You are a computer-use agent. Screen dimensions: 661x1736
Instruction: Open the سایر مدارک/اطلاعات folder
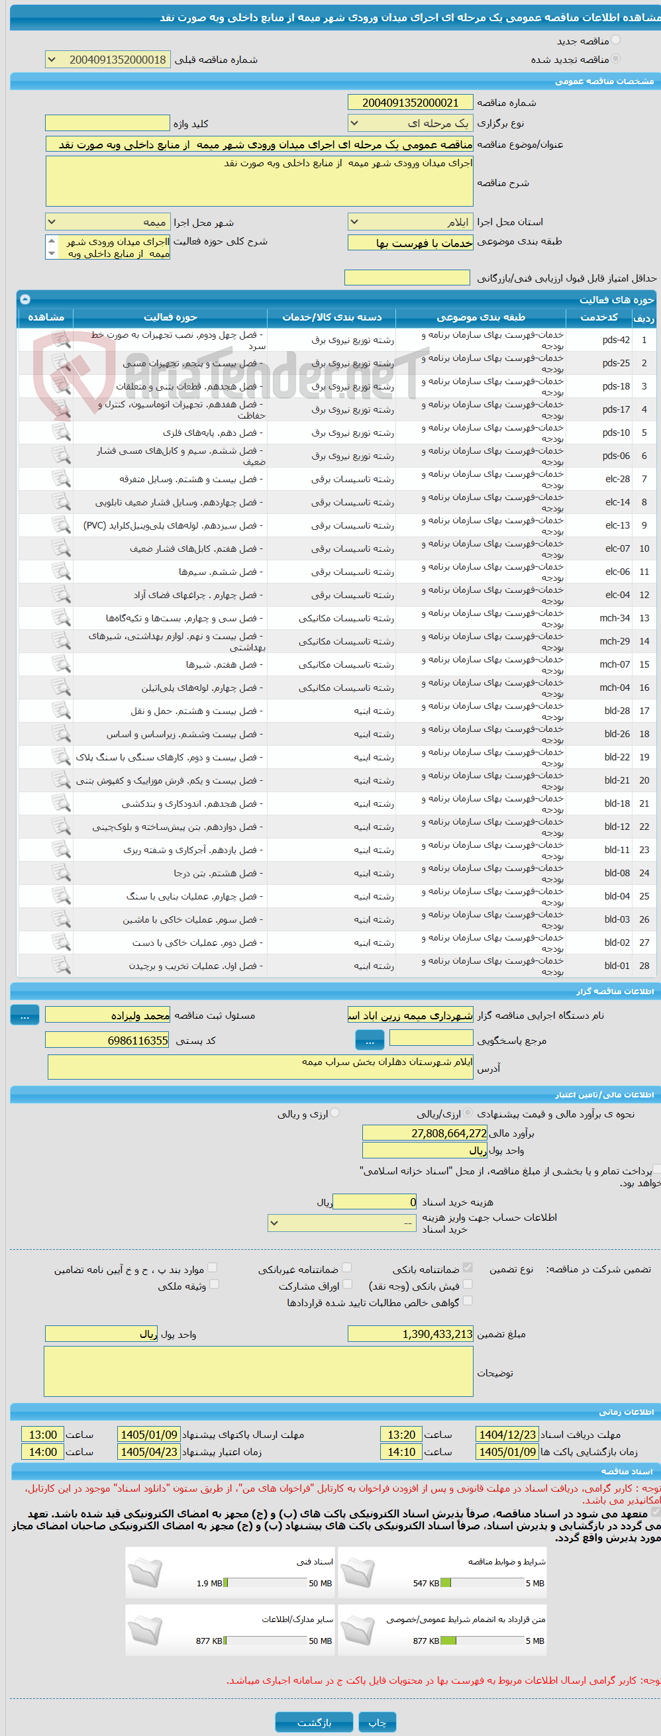(x=145, y=1630)
